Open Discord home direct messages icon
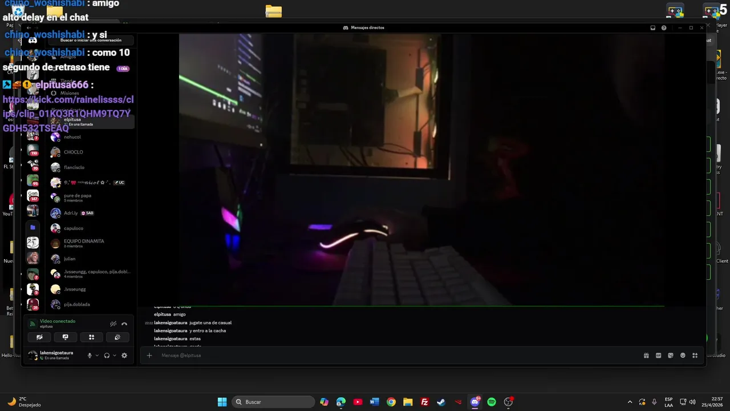The image size is (730, 411). (x=33, y=40)
